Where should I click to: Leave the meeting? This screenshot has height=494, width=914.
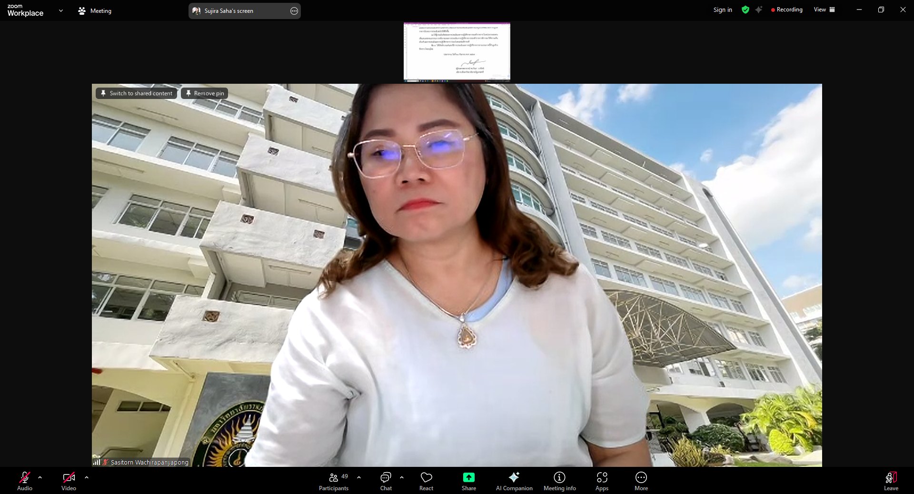(891, 481)
